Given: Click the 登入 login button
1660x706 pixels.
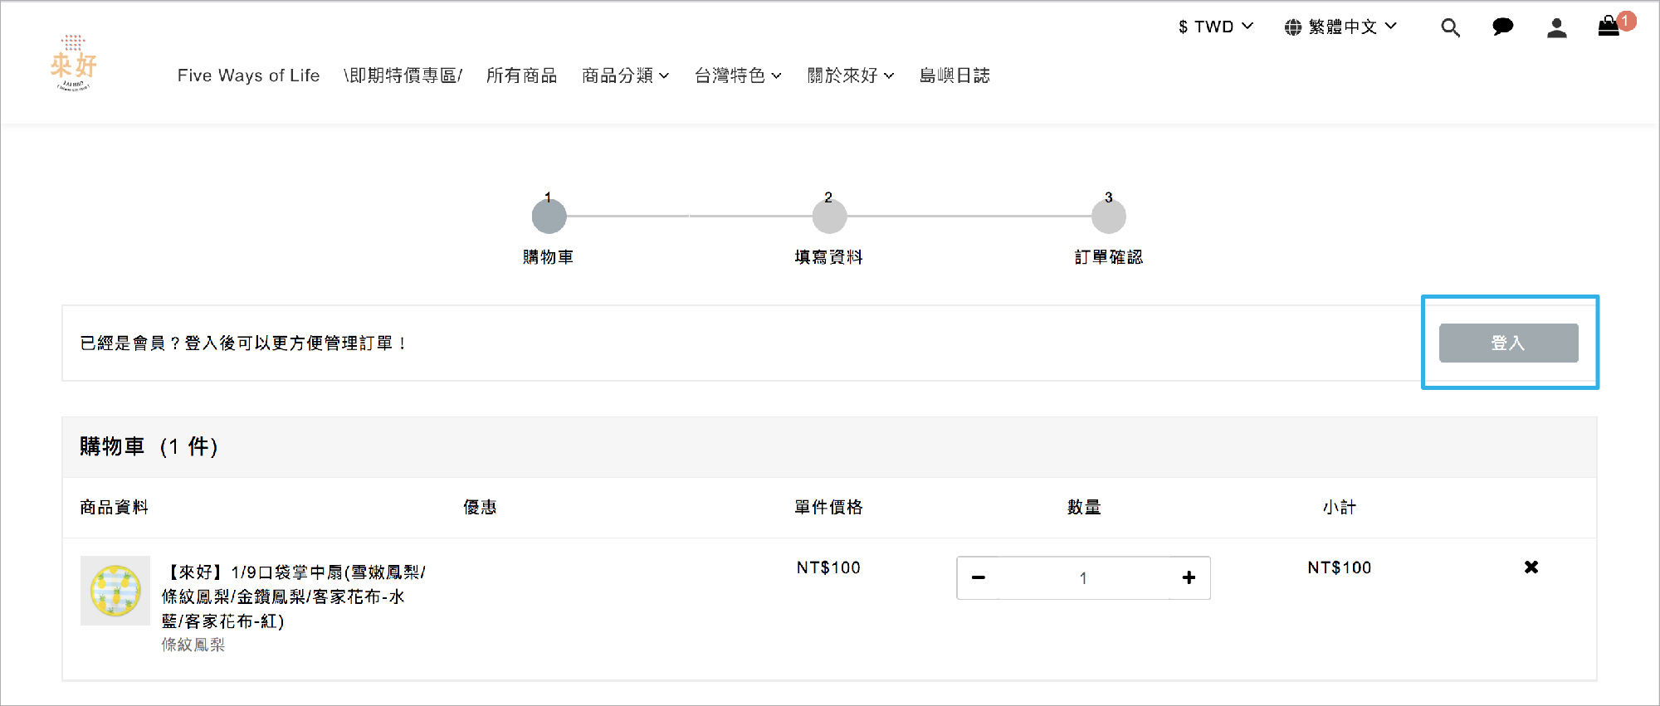Looking at the screenshot, I should (1508, 343).
